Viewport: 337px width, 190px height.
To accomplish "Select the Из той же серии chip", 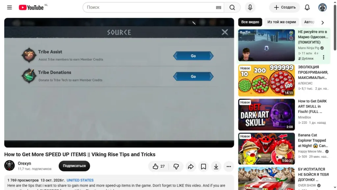I will point(282,22).
